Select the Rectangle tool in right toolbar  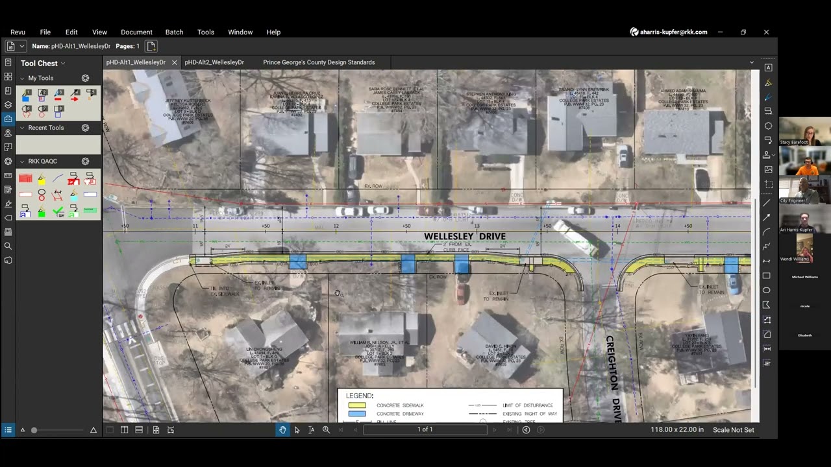(767, 276)
